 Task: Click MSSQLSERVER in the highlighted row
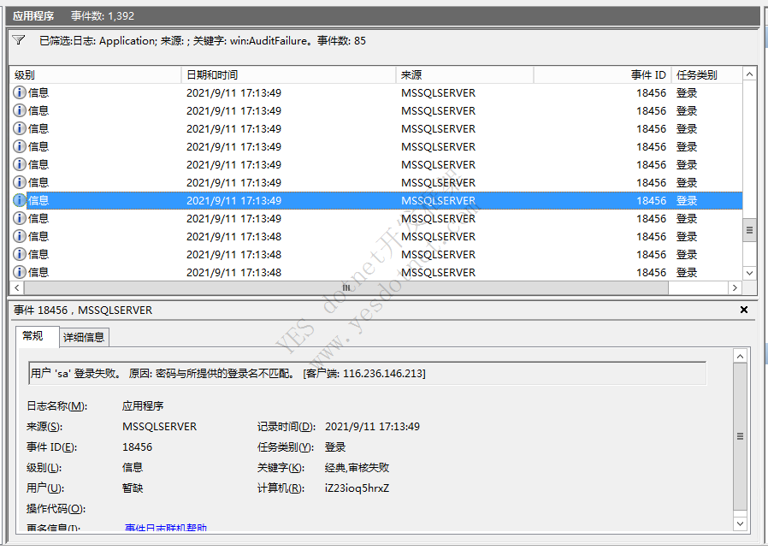coord(439,200)
